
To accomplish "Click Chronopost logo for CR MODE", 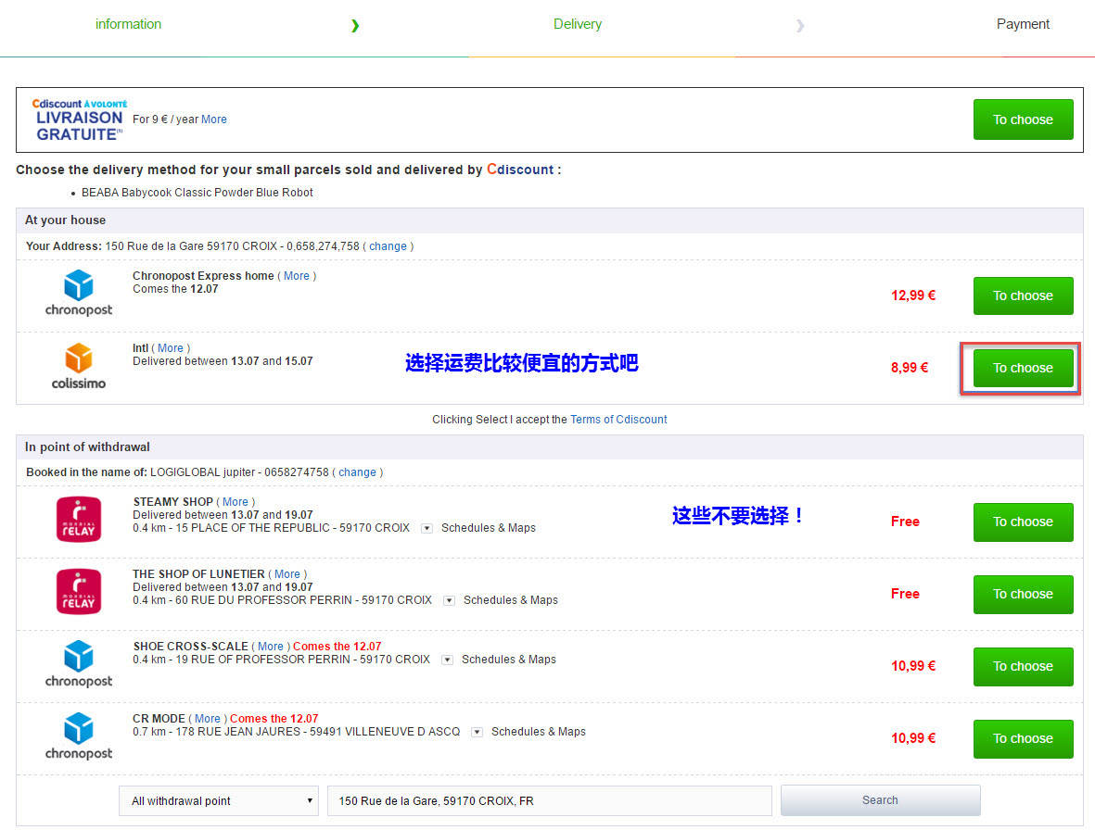I will point(78,736).
